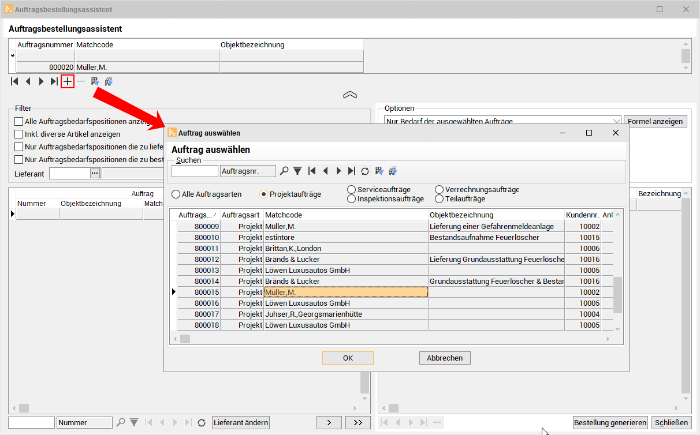Pick the 'Teilaufträge' radio option
700x435 pixels.
click(x=439, y=199)
